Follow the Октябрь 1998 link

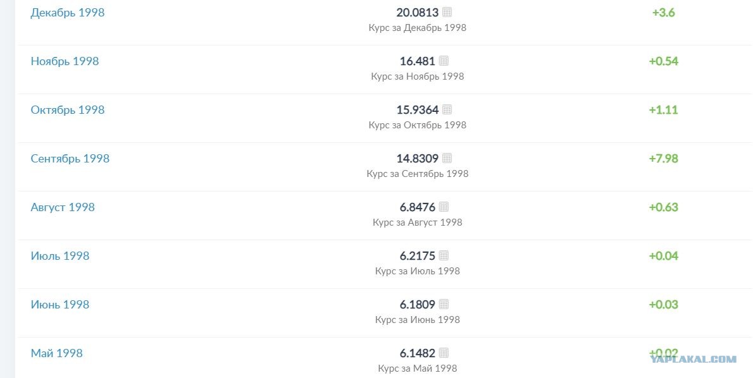[68, 110]
